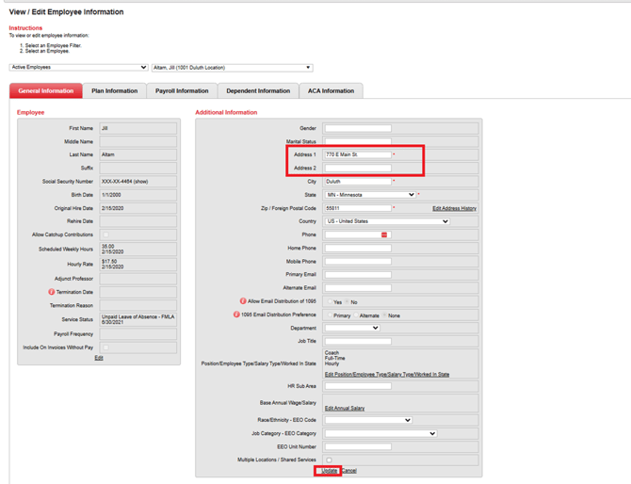This screenshot has height=484, width=631.
Task: Open the Country dropdown
Action: pyautogui.click(x=386, y=221)
